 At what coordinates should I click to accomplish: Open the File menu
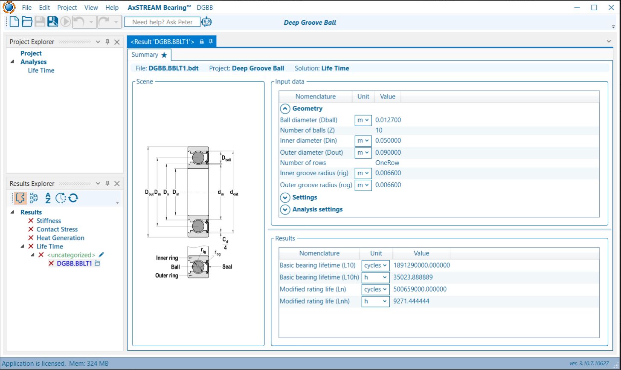[26, 8]
